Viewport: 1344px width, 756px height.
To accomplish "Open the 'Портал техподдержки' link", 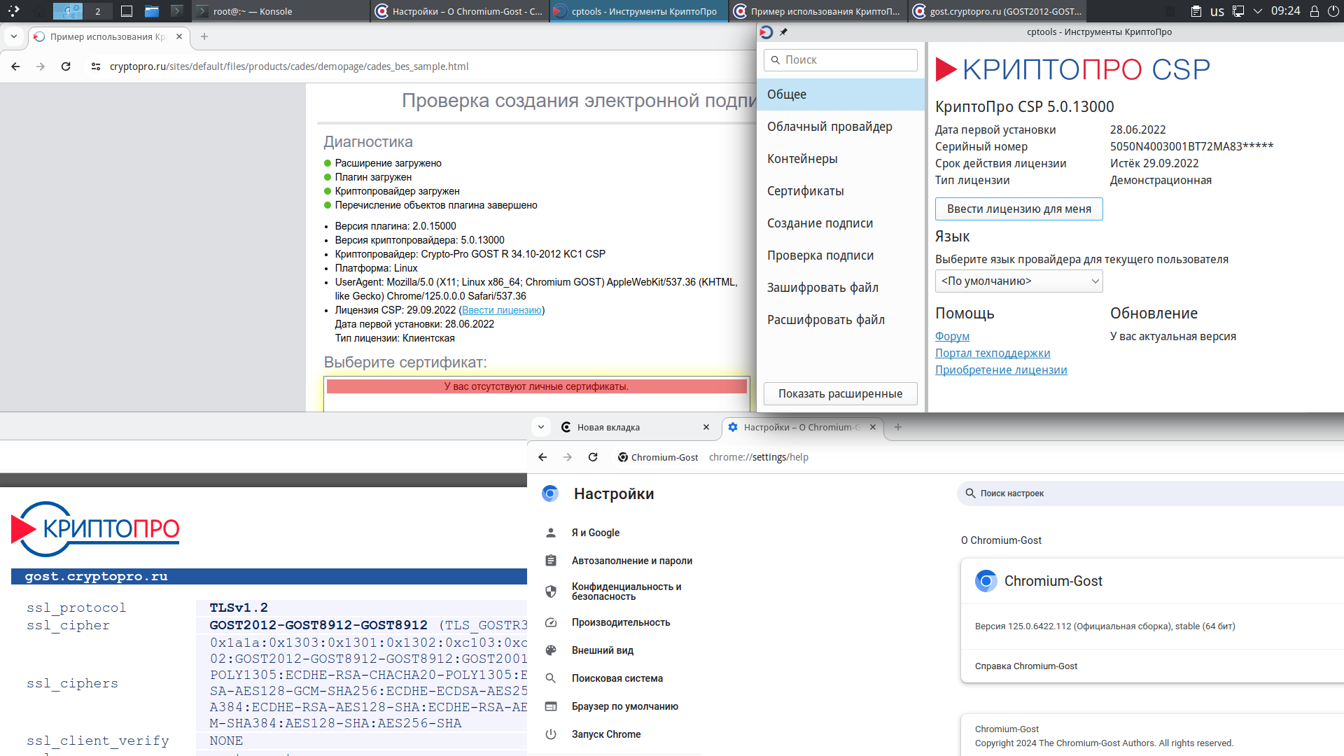I will (993, 353).
